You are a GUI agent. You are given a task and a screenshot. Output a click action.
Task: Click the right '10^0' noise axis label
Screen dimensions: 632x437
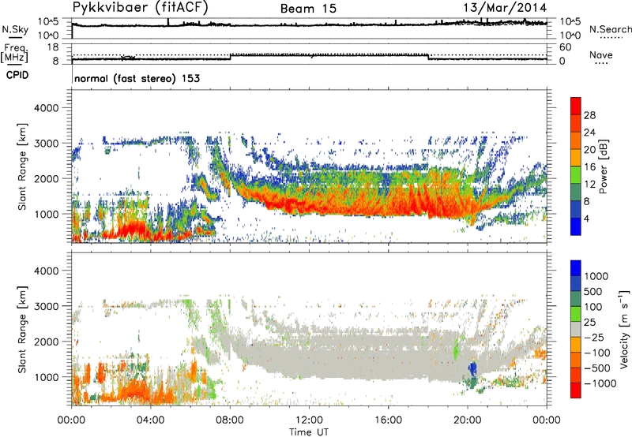(570, 35)
